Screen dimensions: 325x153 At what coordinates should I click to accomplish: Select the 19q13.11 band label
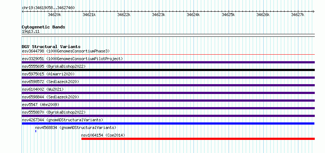point(30,32)
